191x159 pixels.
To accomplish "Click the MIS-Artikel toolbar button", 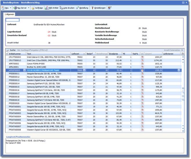I will point(52,8).
